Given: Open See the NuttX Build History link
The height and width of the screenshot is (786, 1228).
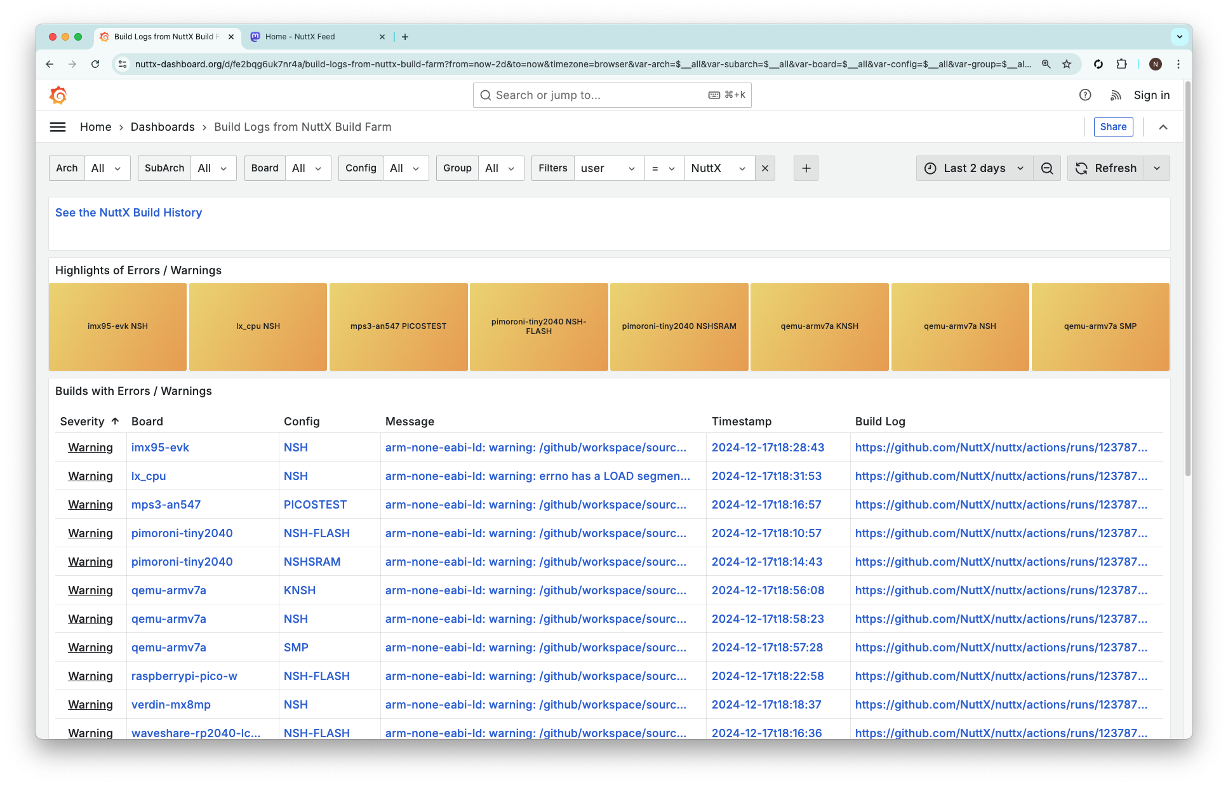Looking at the screenshot, I should (129, 213).
